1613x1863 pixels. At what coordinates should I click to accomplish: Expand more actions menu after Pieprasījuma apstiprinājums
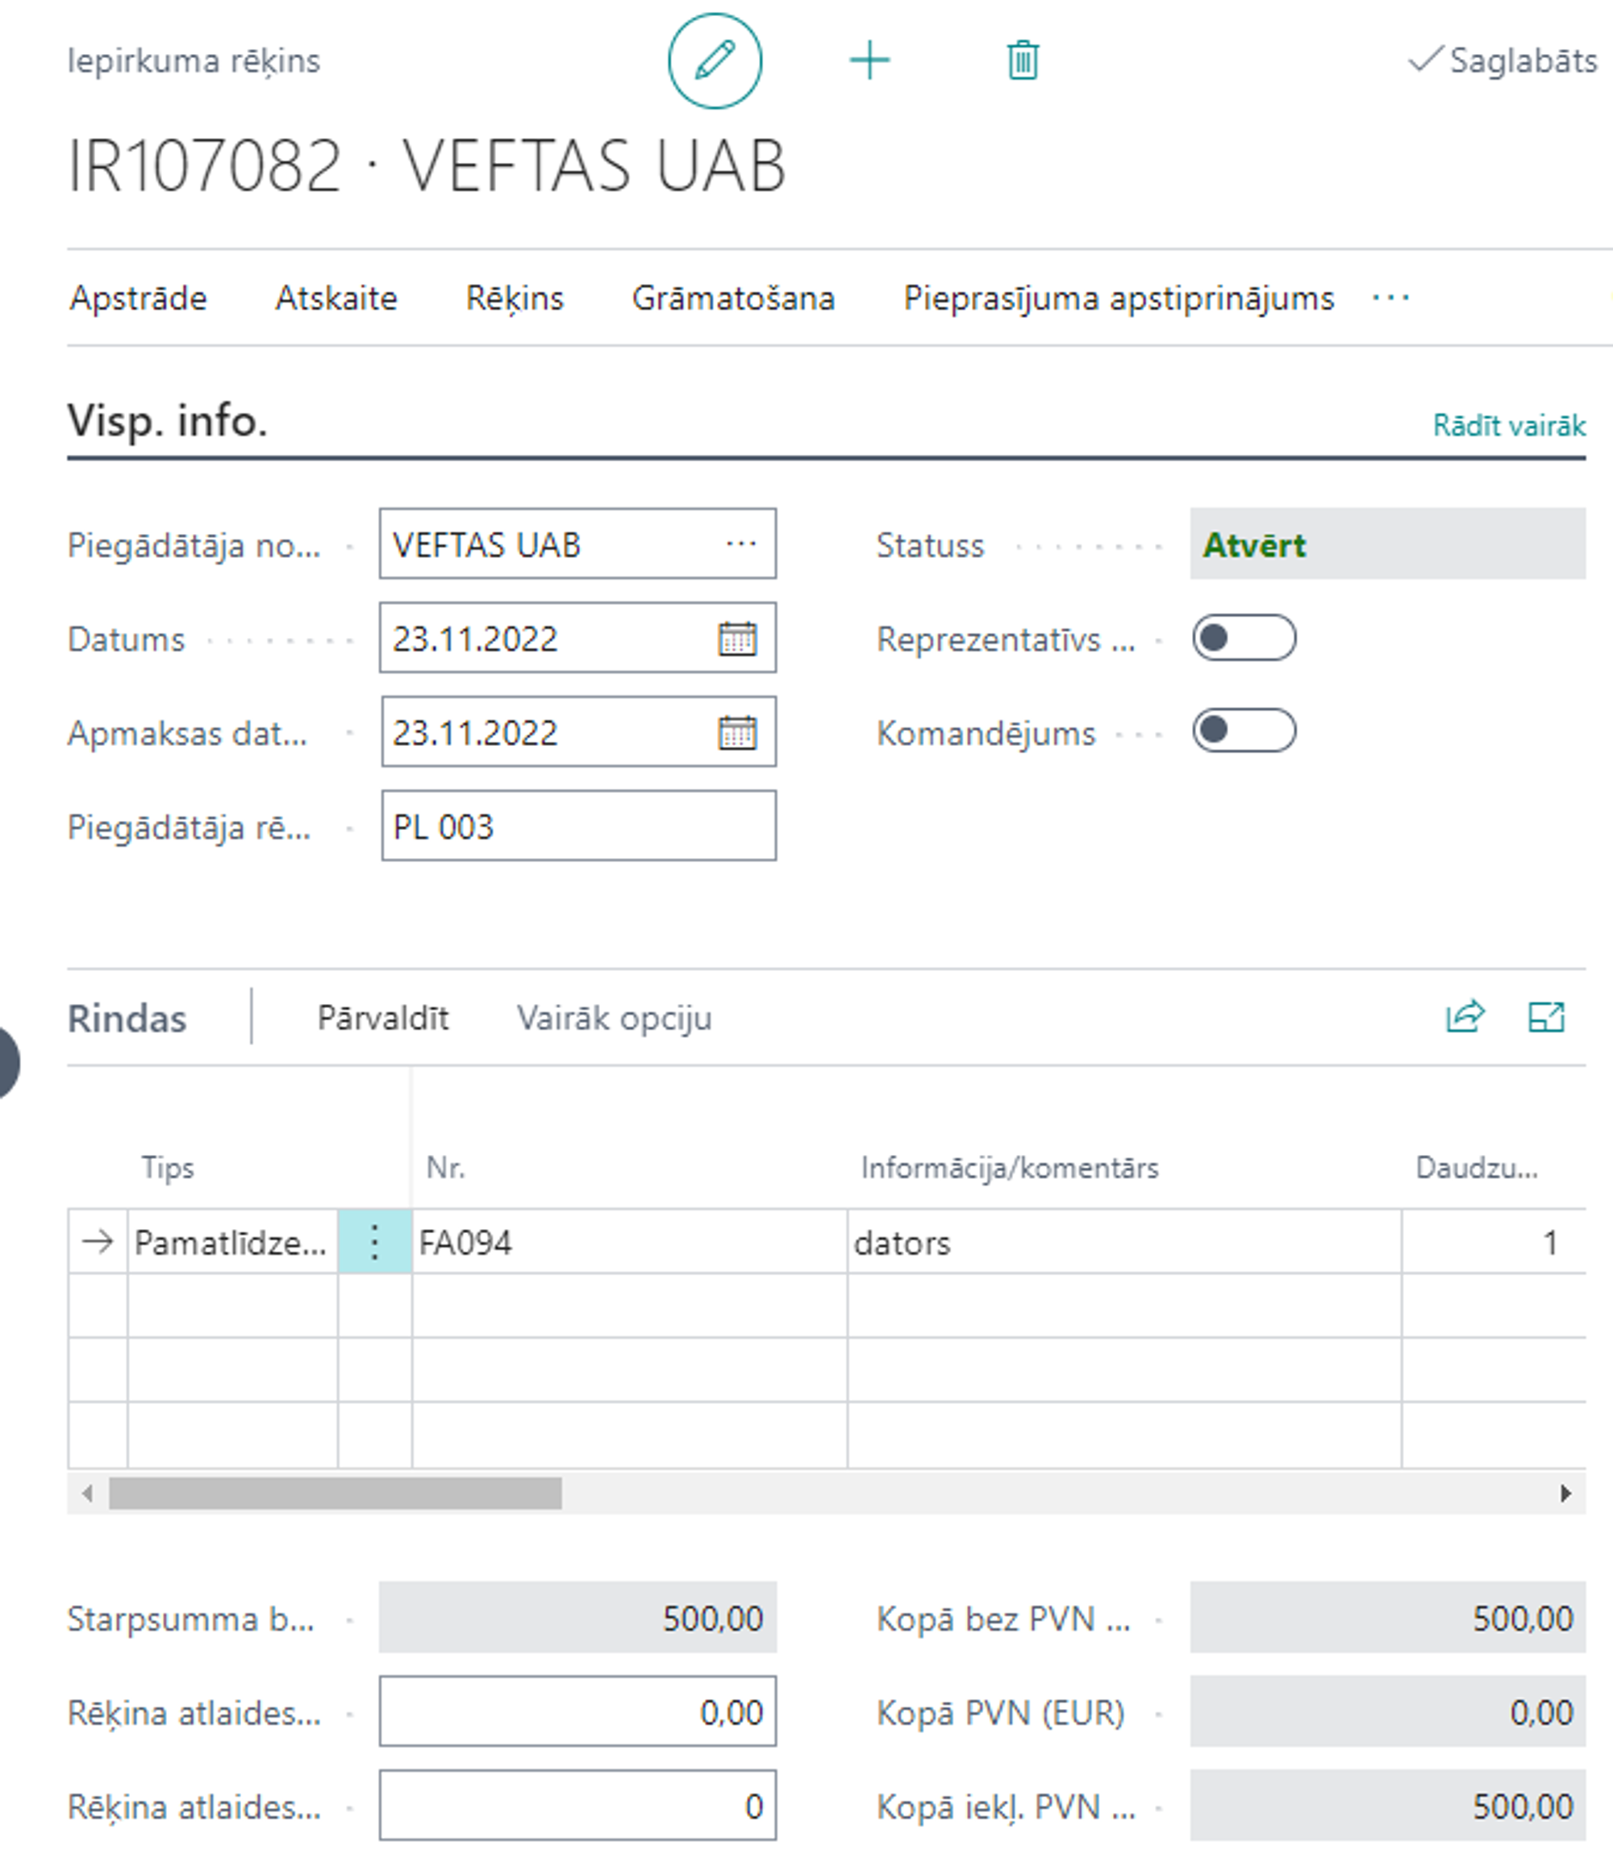coord(1390,298)
